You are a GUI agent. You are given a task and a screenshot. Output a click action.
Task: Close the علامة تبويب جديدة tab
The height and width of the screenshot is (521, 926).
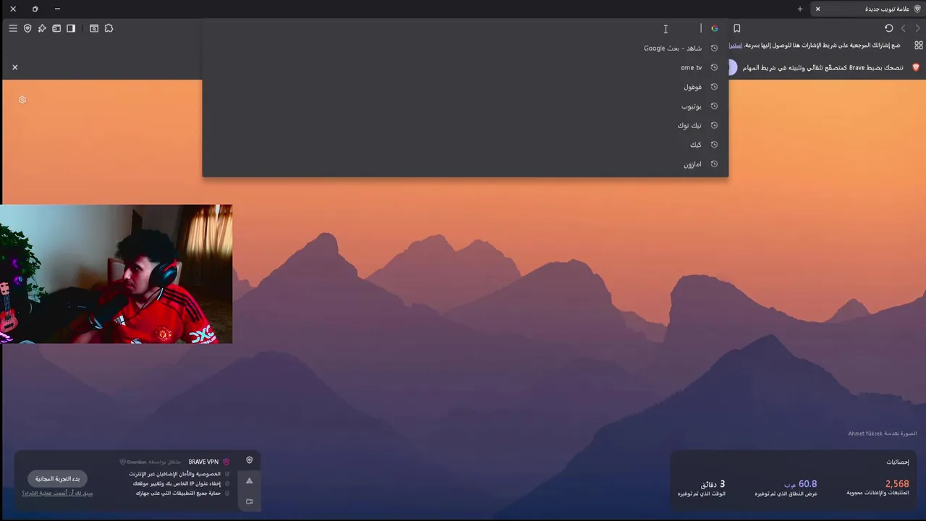coord(817,9)
